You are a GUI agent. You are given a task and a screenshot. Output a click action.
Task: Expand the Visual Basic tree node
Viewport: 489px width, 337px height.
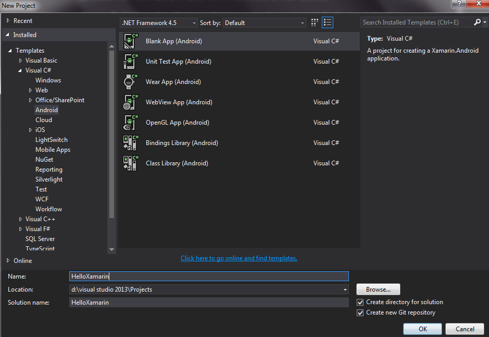coord(21,61)
